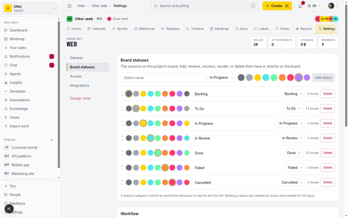Click the RH member avatar
The image size is (348, 218).
[336, 19]
